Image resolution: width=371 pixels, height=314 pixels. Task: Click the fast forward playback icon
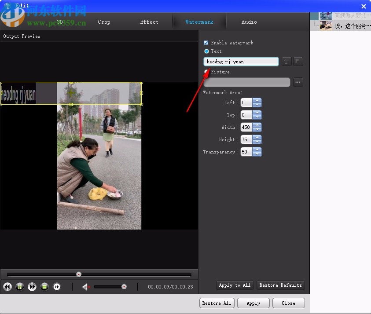(32, 287)
